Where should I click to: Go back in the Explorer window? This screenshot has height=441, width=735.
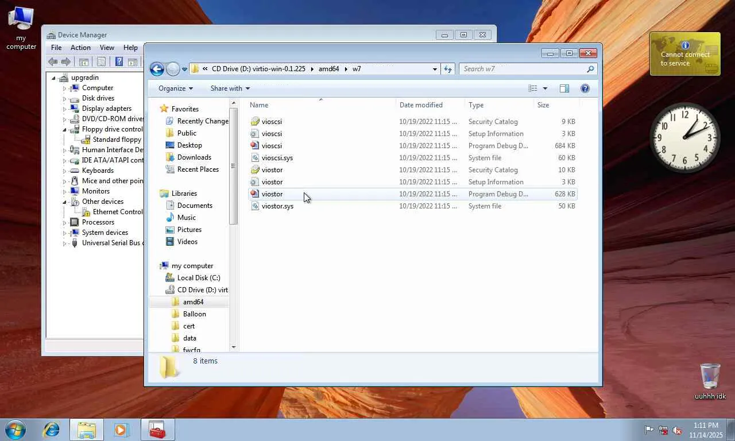[x=157, y=69]
